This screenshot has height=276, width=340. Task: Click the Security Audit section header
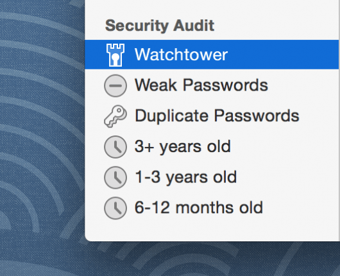pos(160,26)
